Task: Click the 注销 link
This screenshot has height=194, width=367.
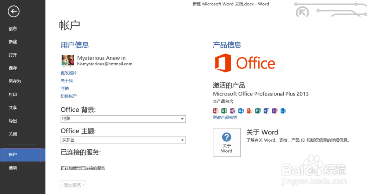Action: 65,88
